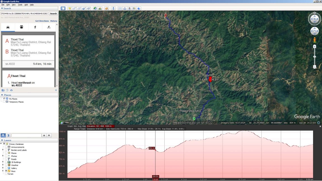Show historical imagery
This screenshot has height=181, width=322.
tap(95, 8)
